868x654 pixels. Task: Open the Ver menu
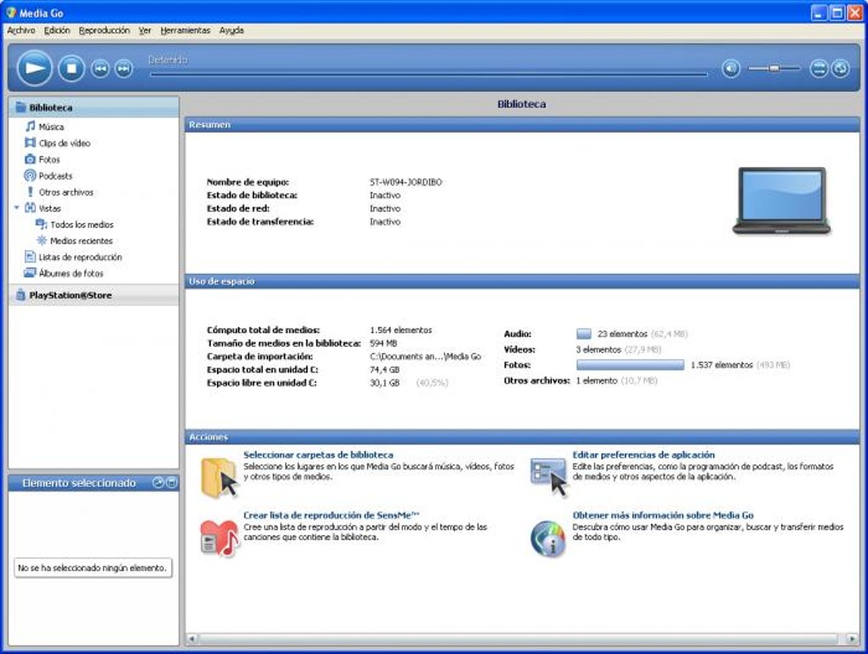point(145,31)
